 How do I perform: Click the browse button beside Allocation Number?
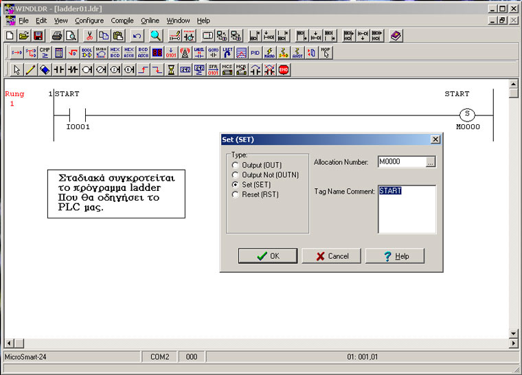(431, 162)
